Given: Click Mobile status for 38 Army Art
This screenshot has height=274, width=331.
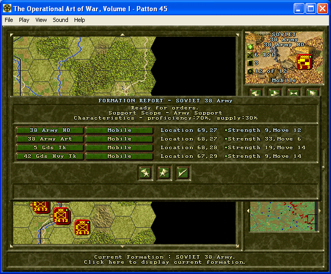Looking at the screenshot, I should click(120, 139).
